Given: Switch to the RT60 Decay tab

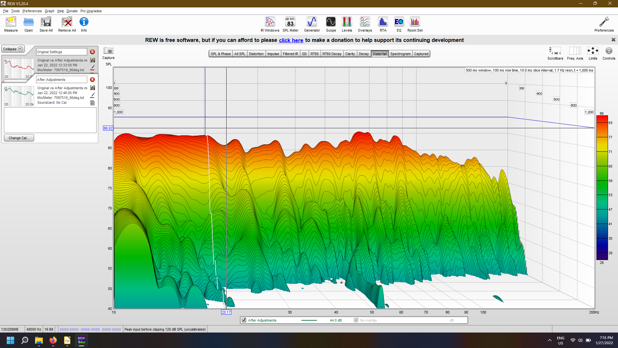Looking at the screenshot, I should point(332,54).
